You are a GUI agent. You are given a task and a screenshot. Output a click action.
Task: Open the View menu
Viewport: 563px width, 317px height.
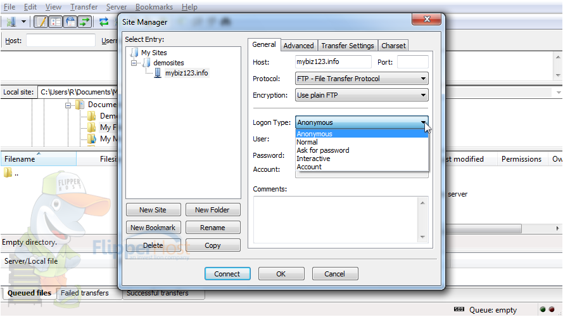[53, 7]
